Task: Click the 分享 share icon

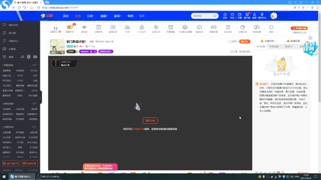Action: pos(234,52)
